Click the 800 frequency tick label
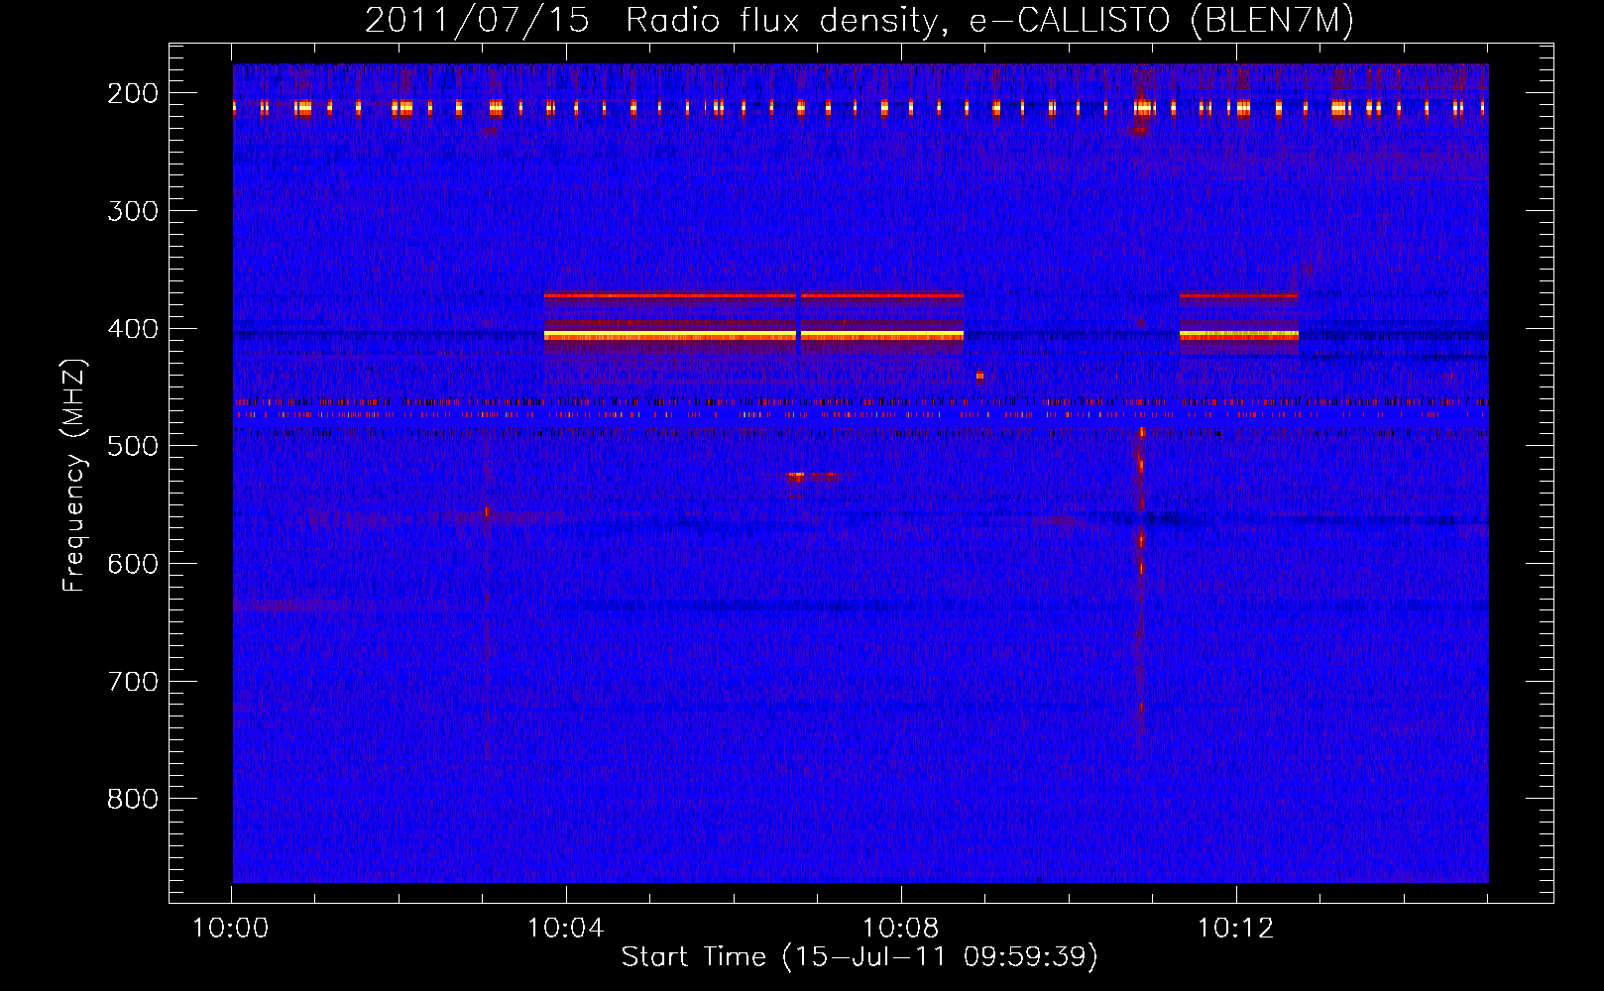 point(133,799)
